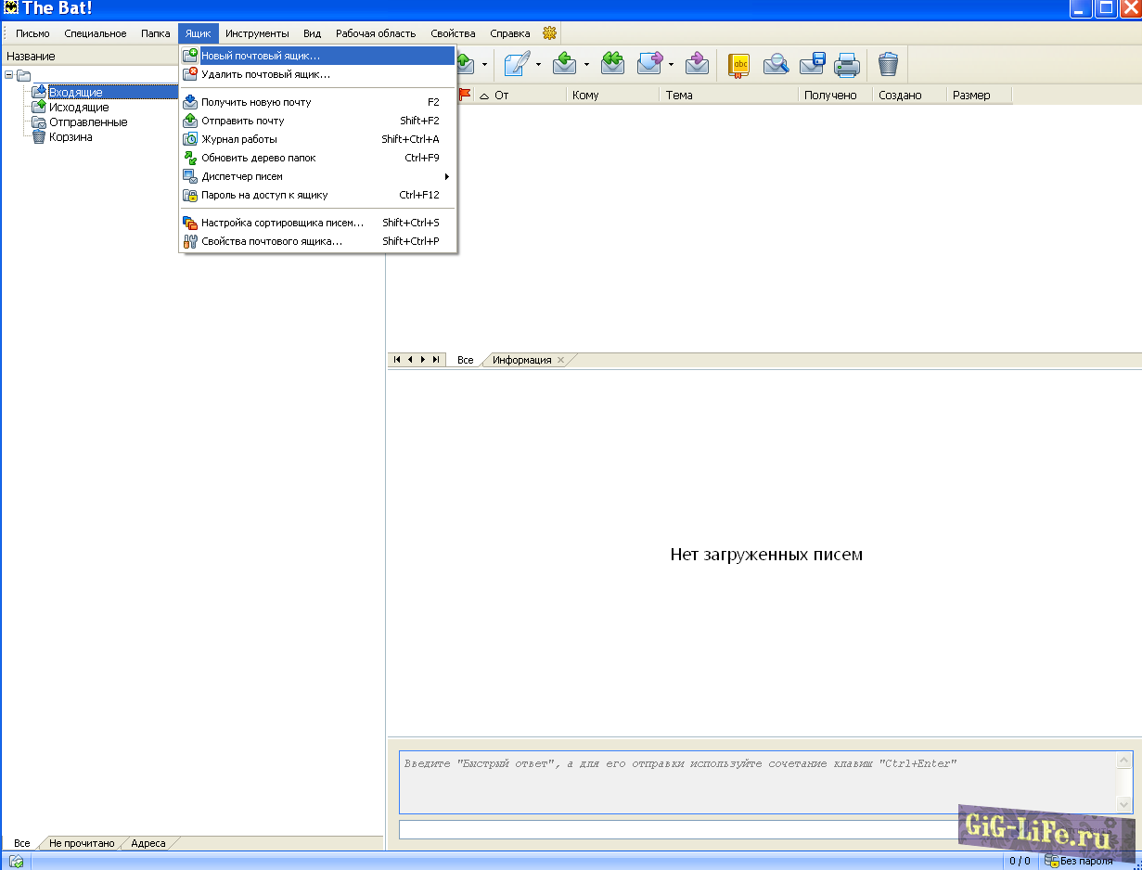This screenshot has width=1142, height=870.
Task: Open the address book icon
Action: point(738,64)
